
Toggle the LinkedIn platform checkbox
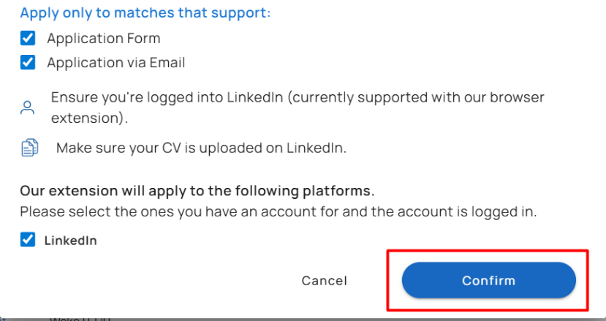[x=28, y=240]
